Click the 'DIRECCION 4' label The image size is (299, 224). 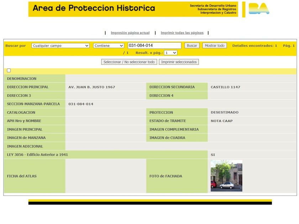[161, 96]
